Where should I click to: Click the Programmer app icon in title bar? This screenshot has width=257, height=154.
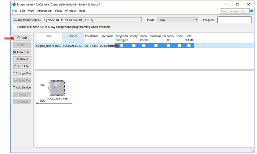coord(14,4)
